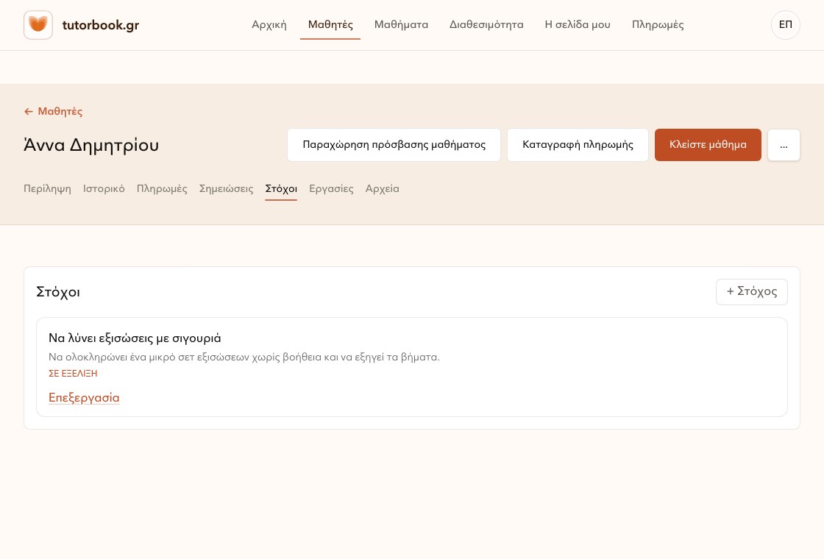Click Παραχώρηση πρόσβασης μαθήματος button
This screenshot has height=559, width=824.
click(394, 145)
